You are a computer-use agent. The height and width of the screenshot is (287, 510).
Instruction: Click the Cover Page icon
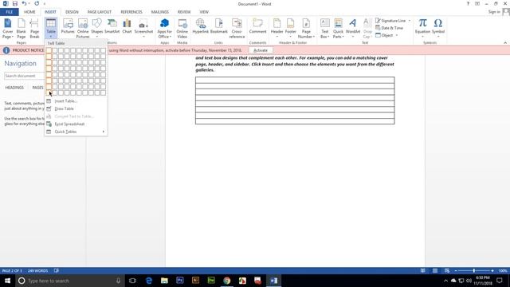[x=7, y=29]
